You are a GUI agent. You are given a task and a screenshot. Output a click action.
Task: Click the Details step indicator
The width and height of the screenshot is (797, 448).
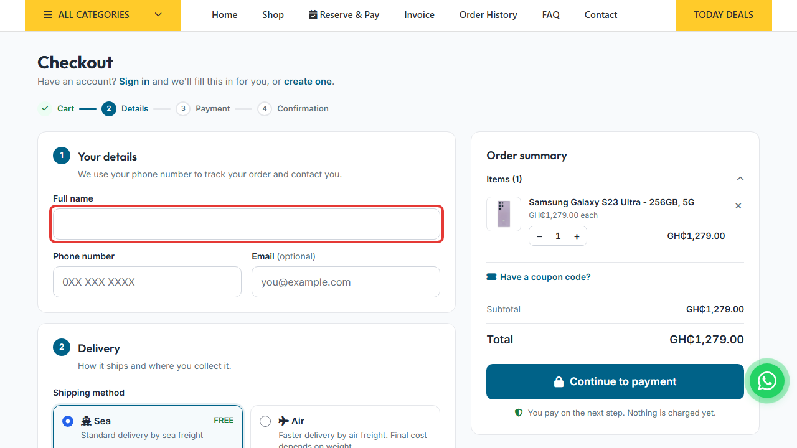click(x=125, y=108)
